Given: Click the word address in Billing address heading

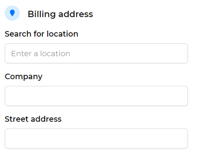Looking at the screenshot, I should pyautogui.click(x=76, y=14).
